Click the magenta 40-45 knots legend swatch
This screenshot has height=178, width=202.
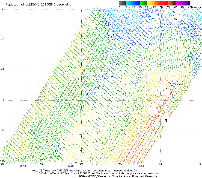coord(179,3)
